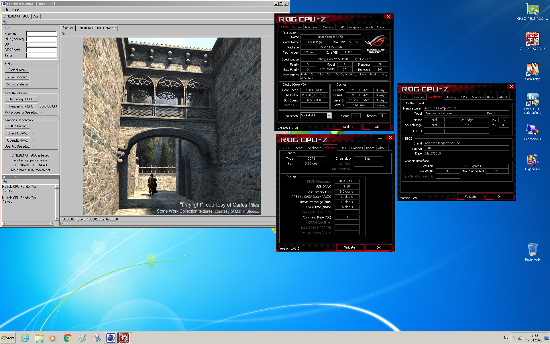550x344 pixels.
Task: Open CPUID ROG CPU-Z desktop icon
Action: tap(532, 42)
